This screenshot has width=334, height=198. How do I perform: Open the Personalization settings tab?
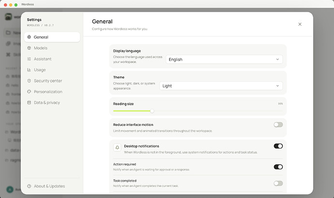point(52,91)
